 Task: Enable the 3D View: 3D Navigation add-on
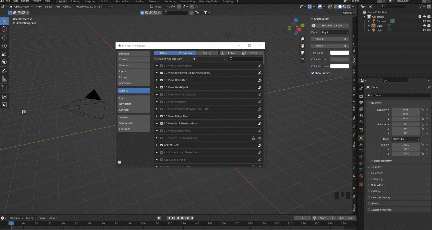coord(161,65)
